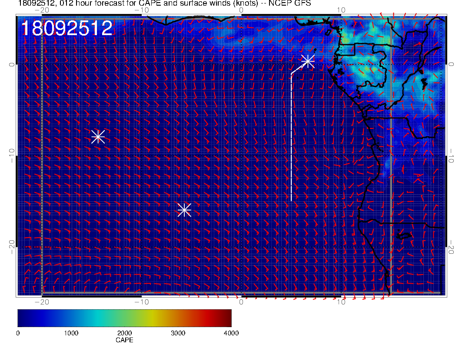Click the 10 longitude label on top axis
The width and height of the screenshot is (459, 354).
(x=341, y=10)
